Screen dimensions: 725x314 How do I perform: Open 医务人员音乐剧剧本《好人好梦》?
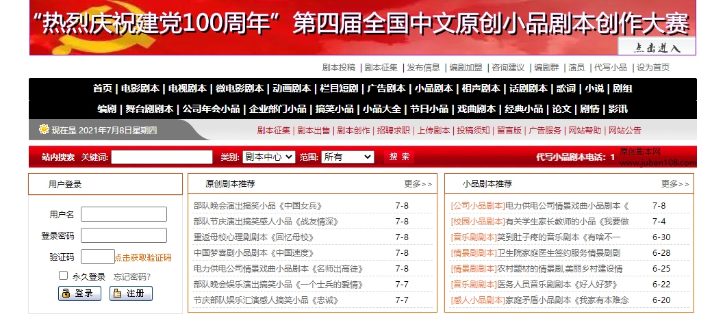pyautogui.click(x=557, y=284)
